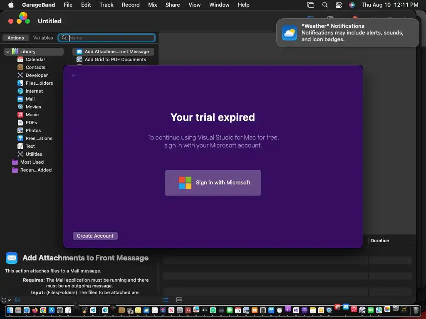The image size is (426, 319).
Task: Launch Firefox from the Dock
Action: [x=35, y=310]
